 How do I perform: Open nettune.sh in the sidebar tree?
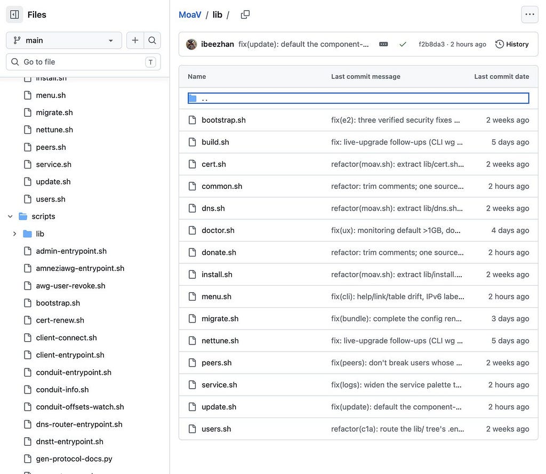[54, 130]
